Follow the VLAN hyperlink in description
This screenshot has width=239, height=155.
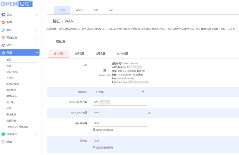[x=192, y=29]
